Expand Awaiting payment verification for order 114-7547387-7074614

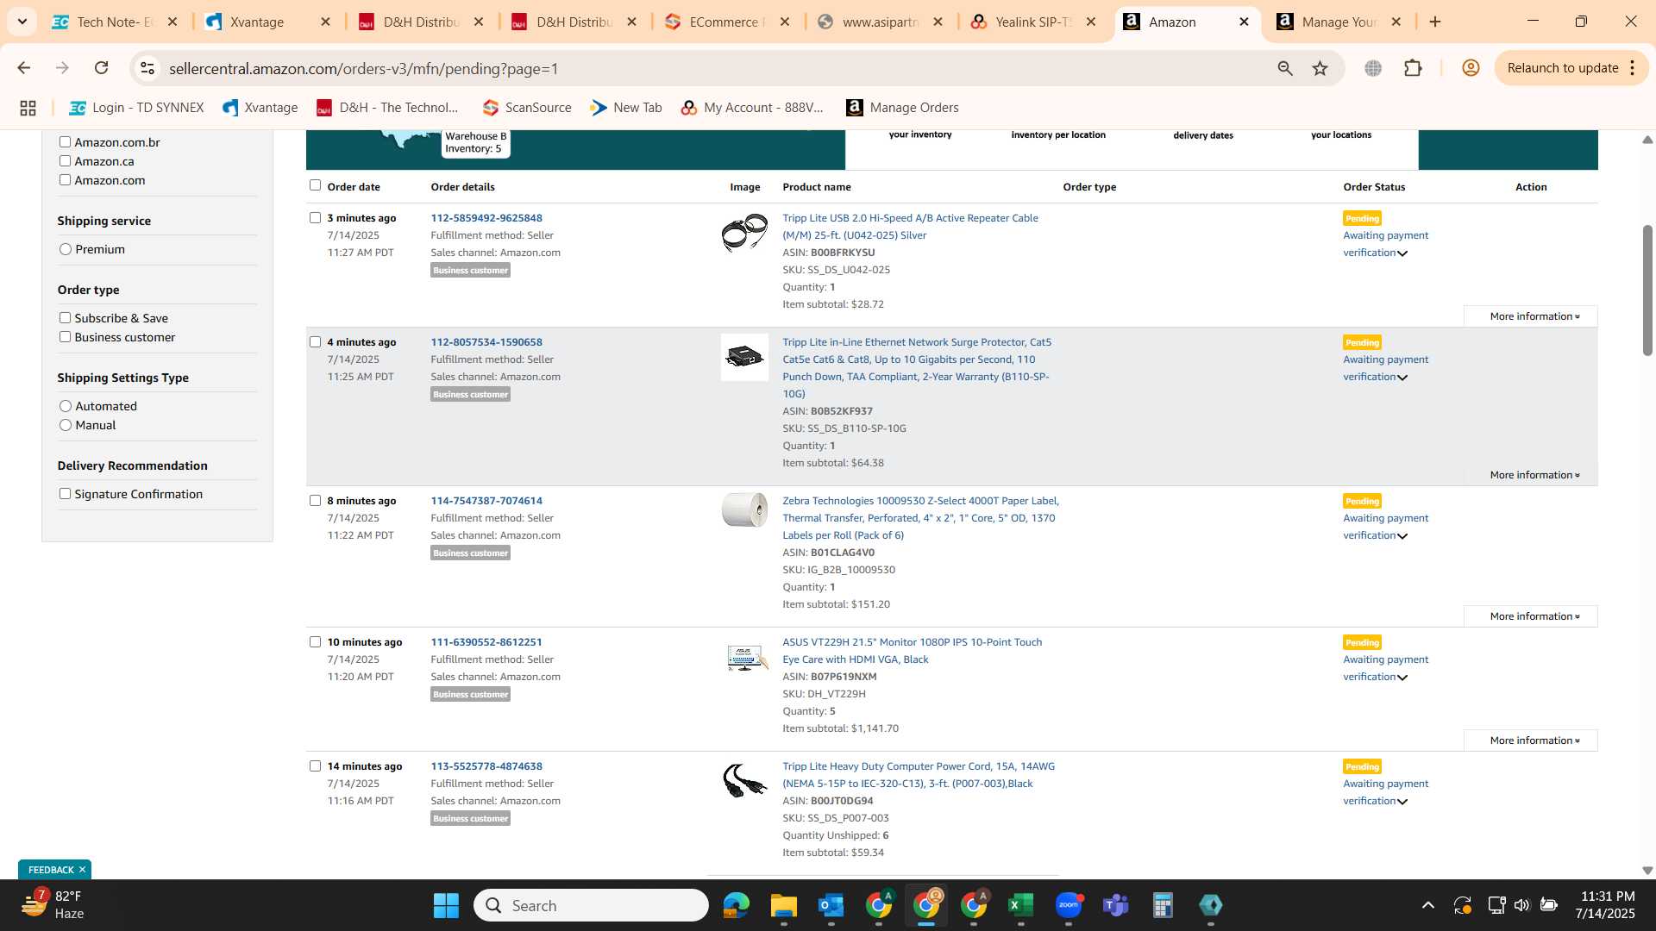(1385, 527)
